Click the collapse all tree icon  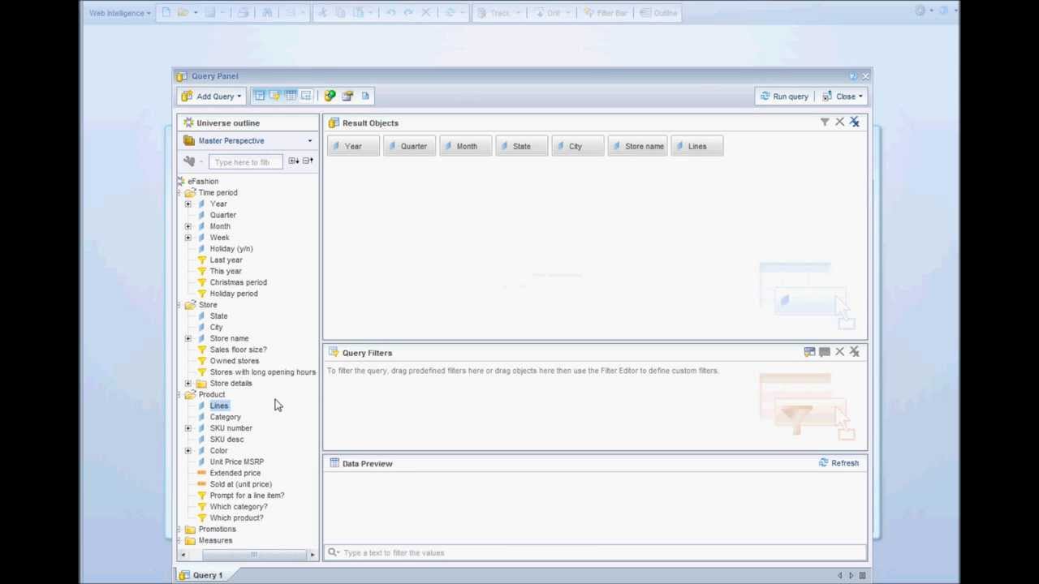(308, 161)
